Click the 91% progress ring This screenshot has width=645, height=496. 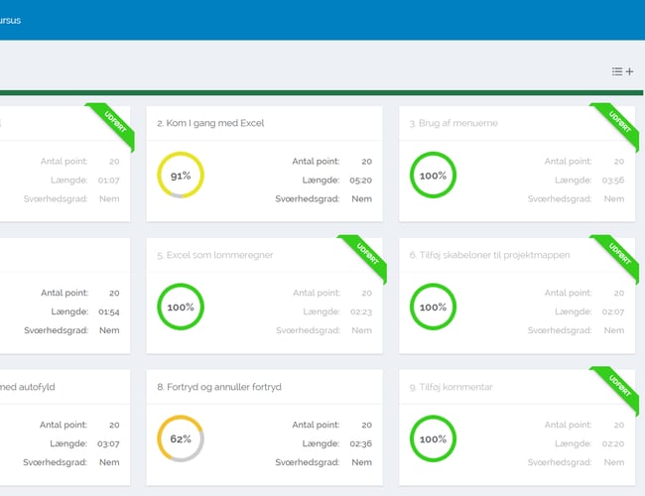coord(181,176)
